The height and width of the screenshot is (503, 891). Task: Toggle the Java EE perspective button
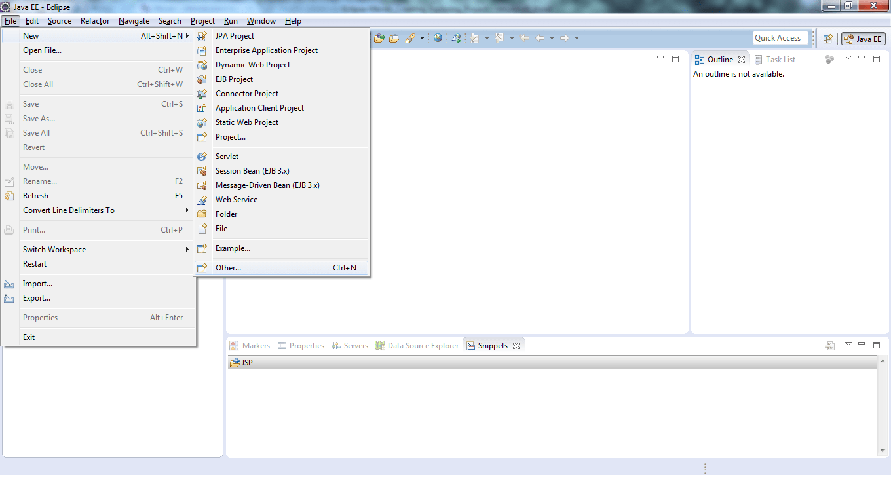[x=863, y=38]
